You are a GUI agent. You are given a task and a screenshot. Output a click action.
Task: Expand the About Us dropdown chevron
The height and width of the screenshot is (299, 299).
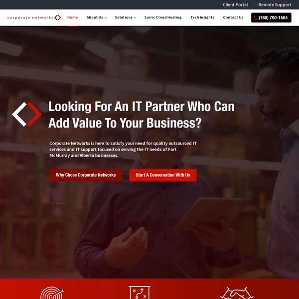(106, 18)
